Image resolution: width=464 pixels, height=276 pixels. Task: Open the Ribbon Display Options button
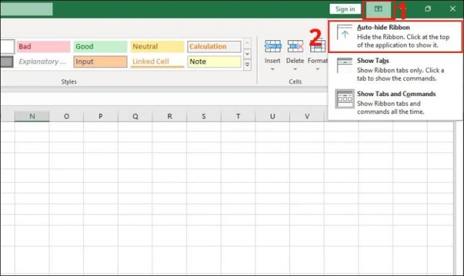(x=378, y=9)
